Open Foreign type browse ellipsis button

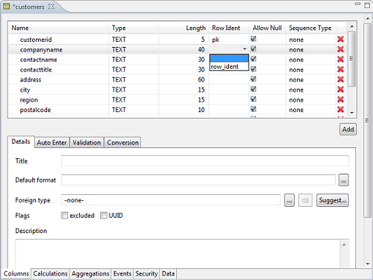point(290,200)
